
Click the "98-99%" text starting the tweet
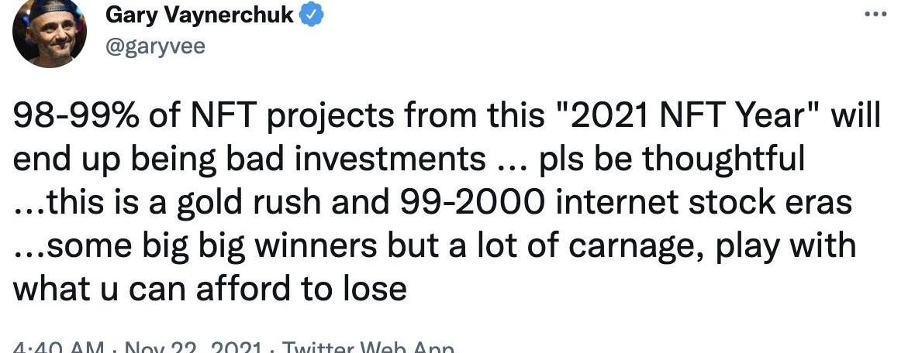coord(75,118)
